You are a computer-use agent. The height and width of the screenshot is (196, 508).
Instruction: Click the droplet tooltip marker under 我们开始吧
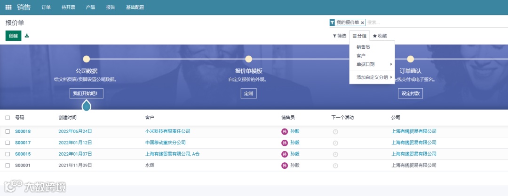click(87, 105)
